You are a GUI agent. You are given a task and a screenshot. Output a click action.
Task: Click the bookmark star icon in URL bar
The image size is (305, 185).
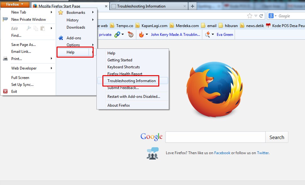[250, 16]
